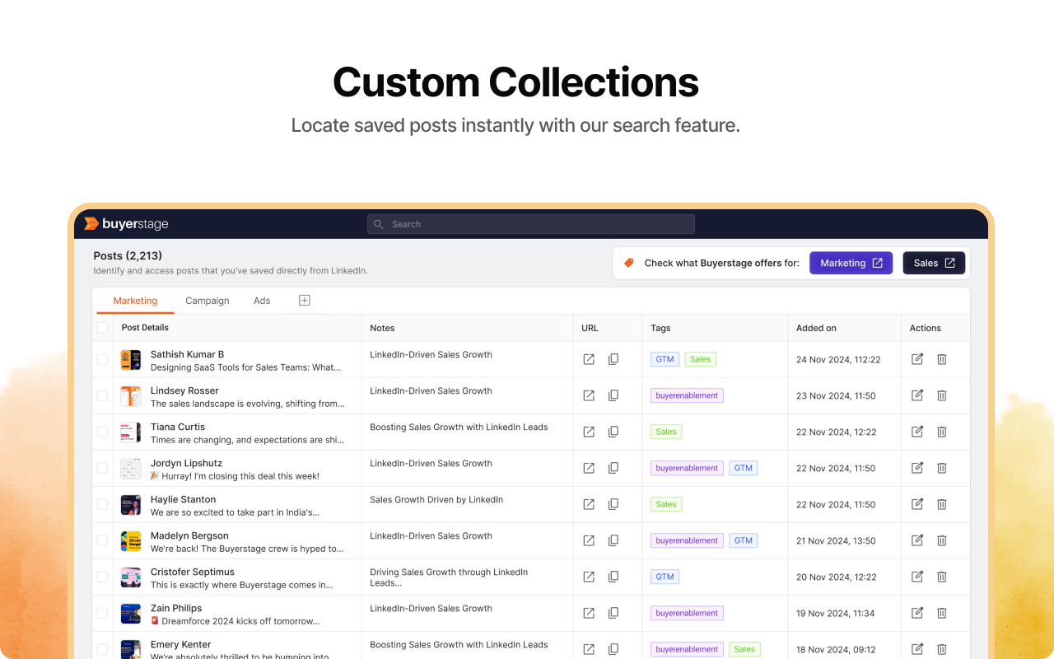This screenshot has height=659, width=1054.
Task: Open Buyerstage Sales offer button
Action: pos(934,263)
